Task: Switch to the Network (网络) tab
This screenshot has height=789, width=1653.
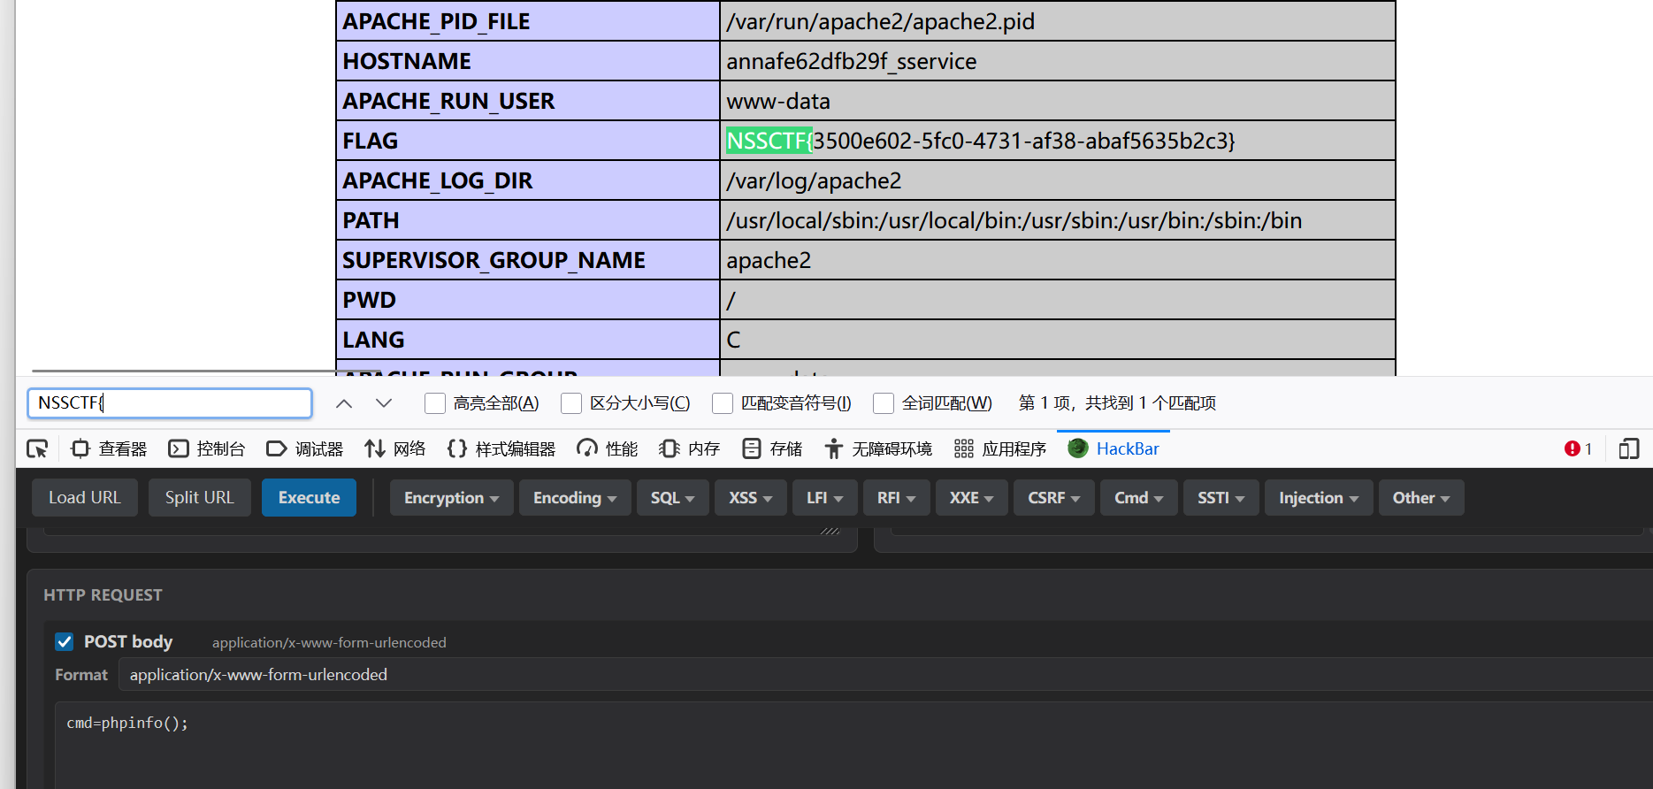Action: pyautogui.click(x=395, y=449)
